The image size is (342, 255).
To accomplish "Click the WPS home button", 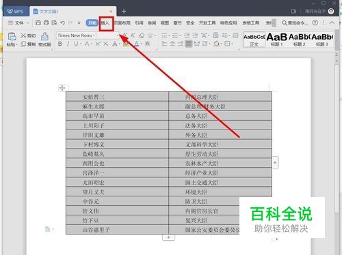I will (16, 11).
